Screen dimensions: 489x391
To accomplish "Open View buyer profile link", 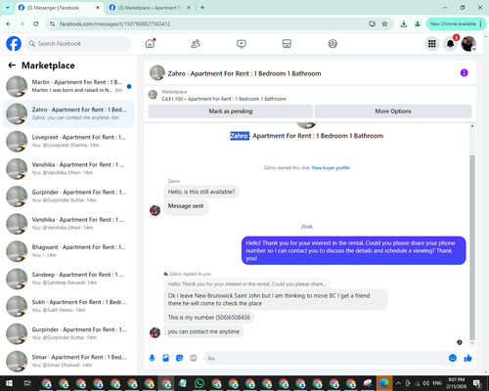I will click(331, 168).
